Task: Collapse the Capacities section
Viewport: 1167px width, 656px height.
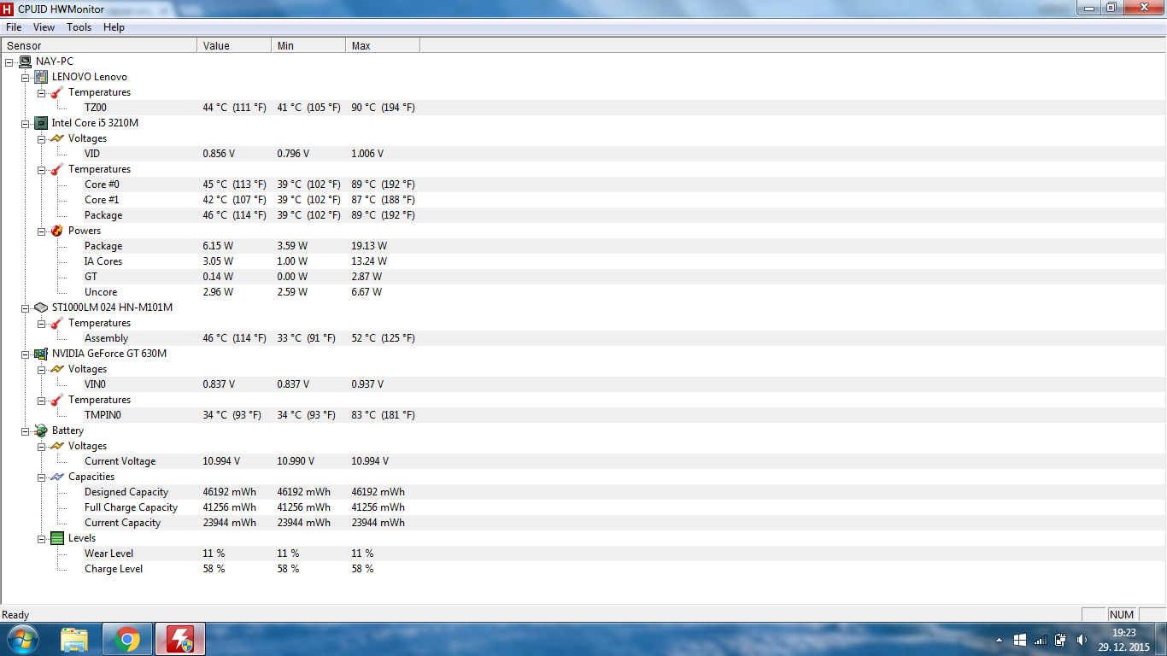Action: pos(42,477)
